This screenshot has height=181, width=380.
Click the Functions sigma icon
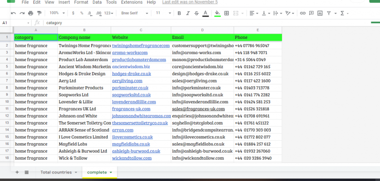click(x=342, y=13)
